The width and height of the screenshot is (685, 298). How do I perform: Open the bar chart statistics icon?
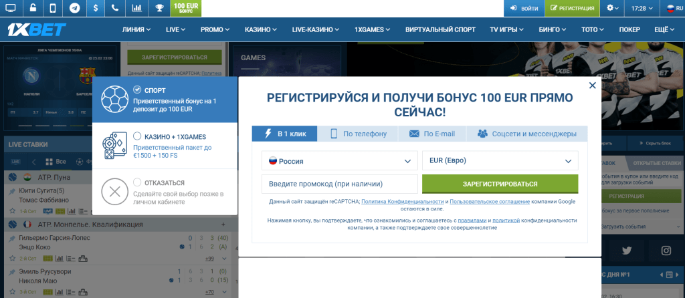pos(136,8)
